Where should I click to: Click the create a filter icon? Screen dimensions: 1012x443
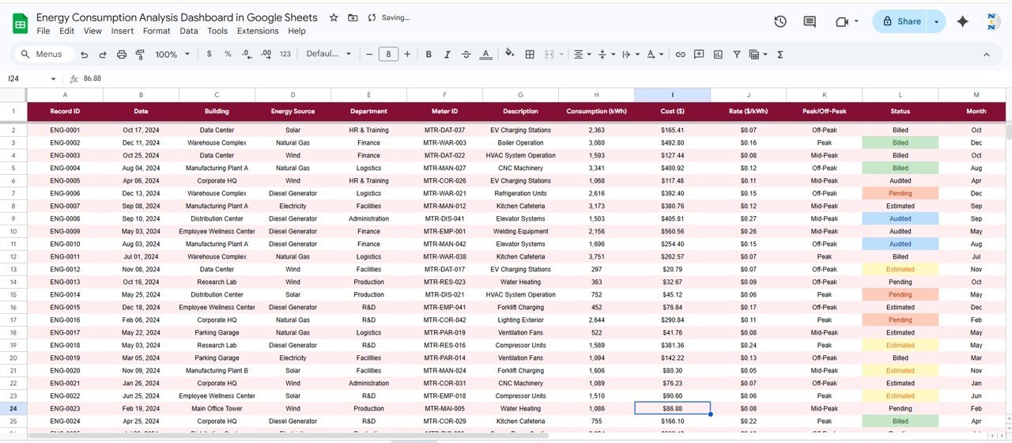[x=737, y=55]
